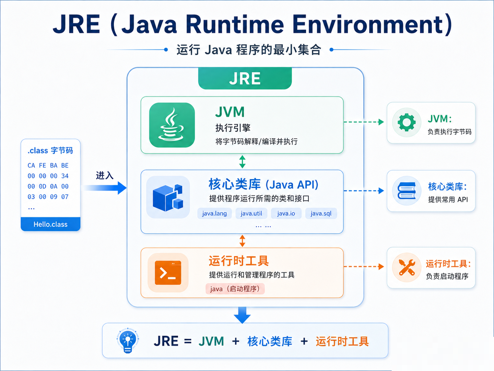This screenshot has width=494, height=371.
Task: Click the JVM: label in right card
Action: 440,119
